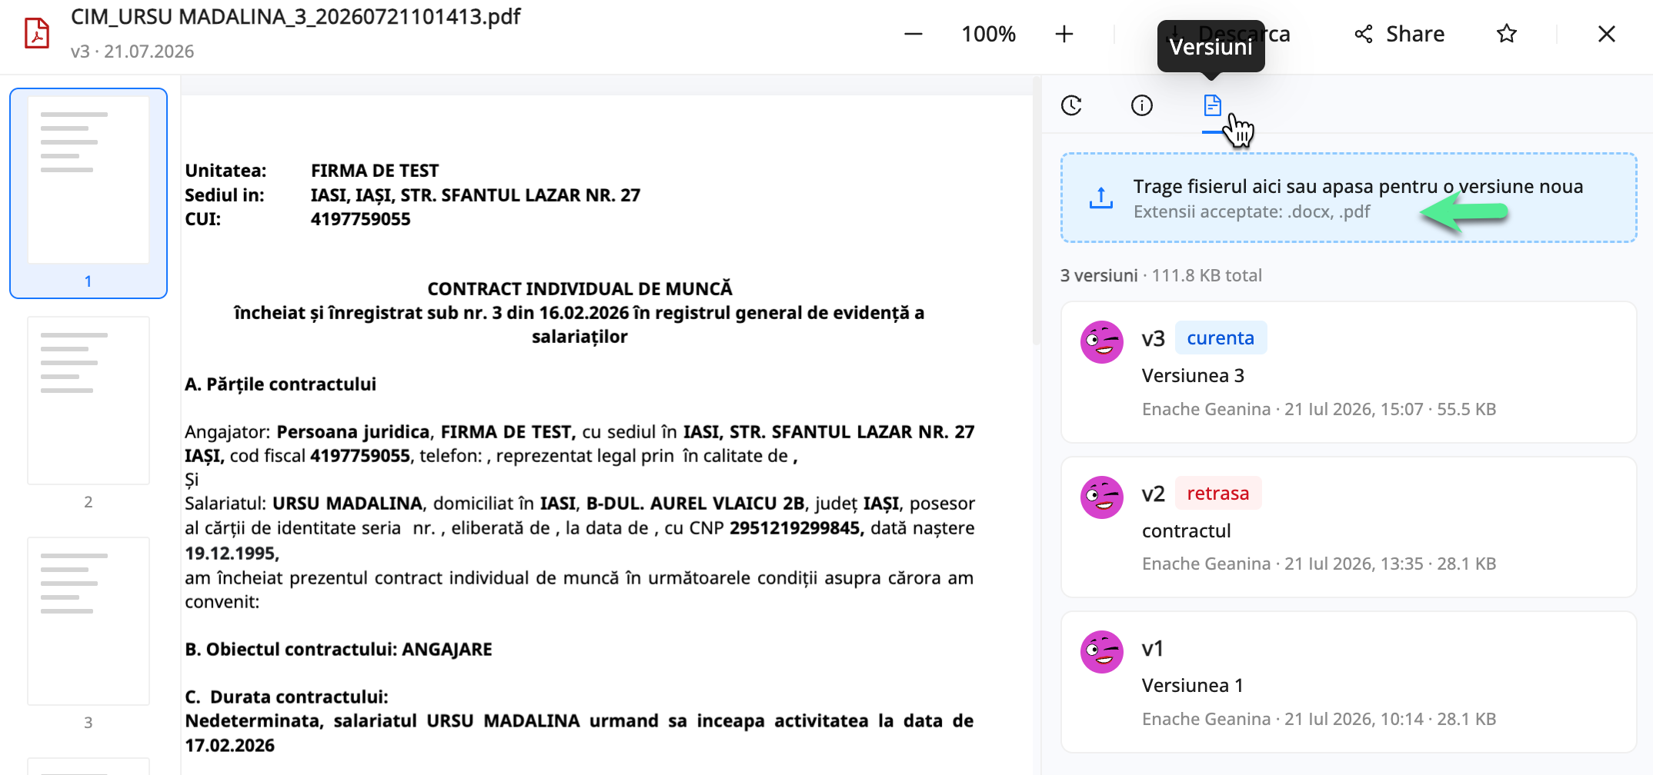Select the v2 retrasa version entry

pyautogui.click(x=1348, y=527)
